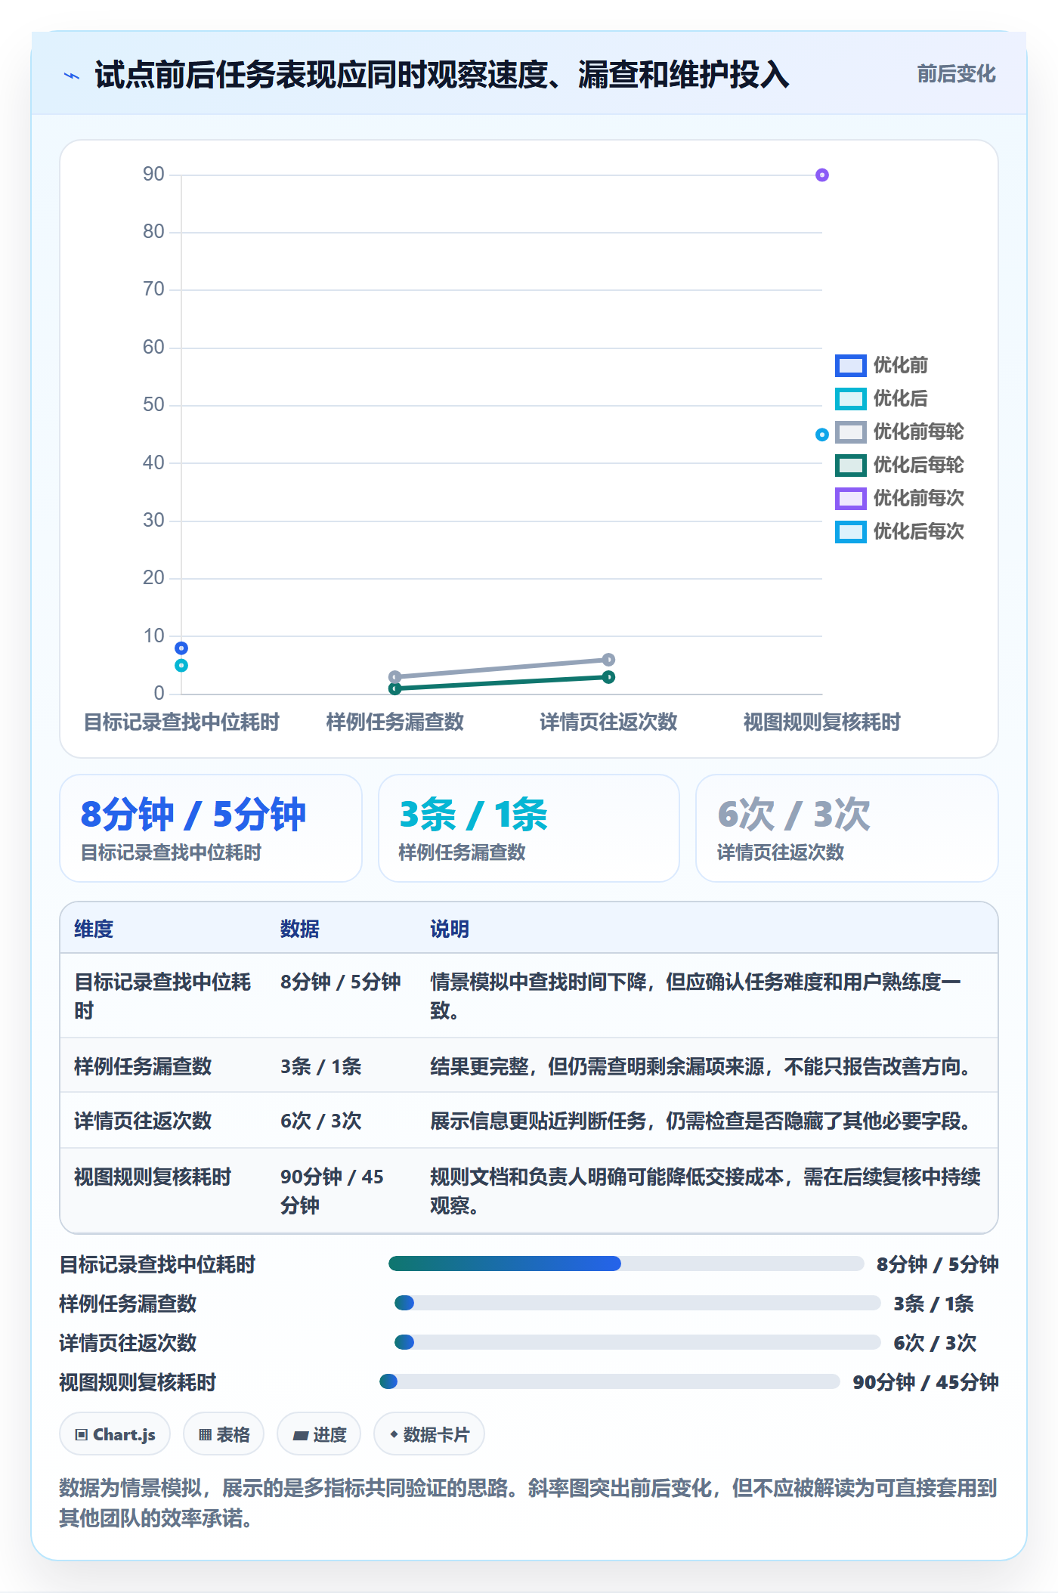
Task: Click the 前后变化 badge in header
Action: pos(956,74)
